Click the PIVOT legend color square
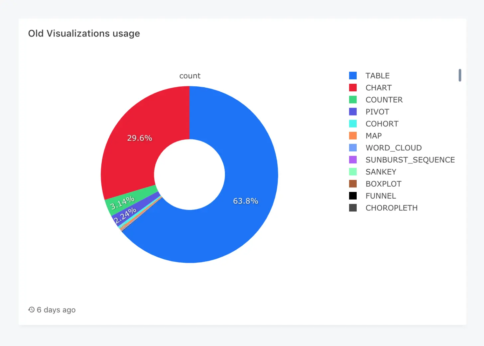This screenshot has height=346, width=484. point(353,112)
